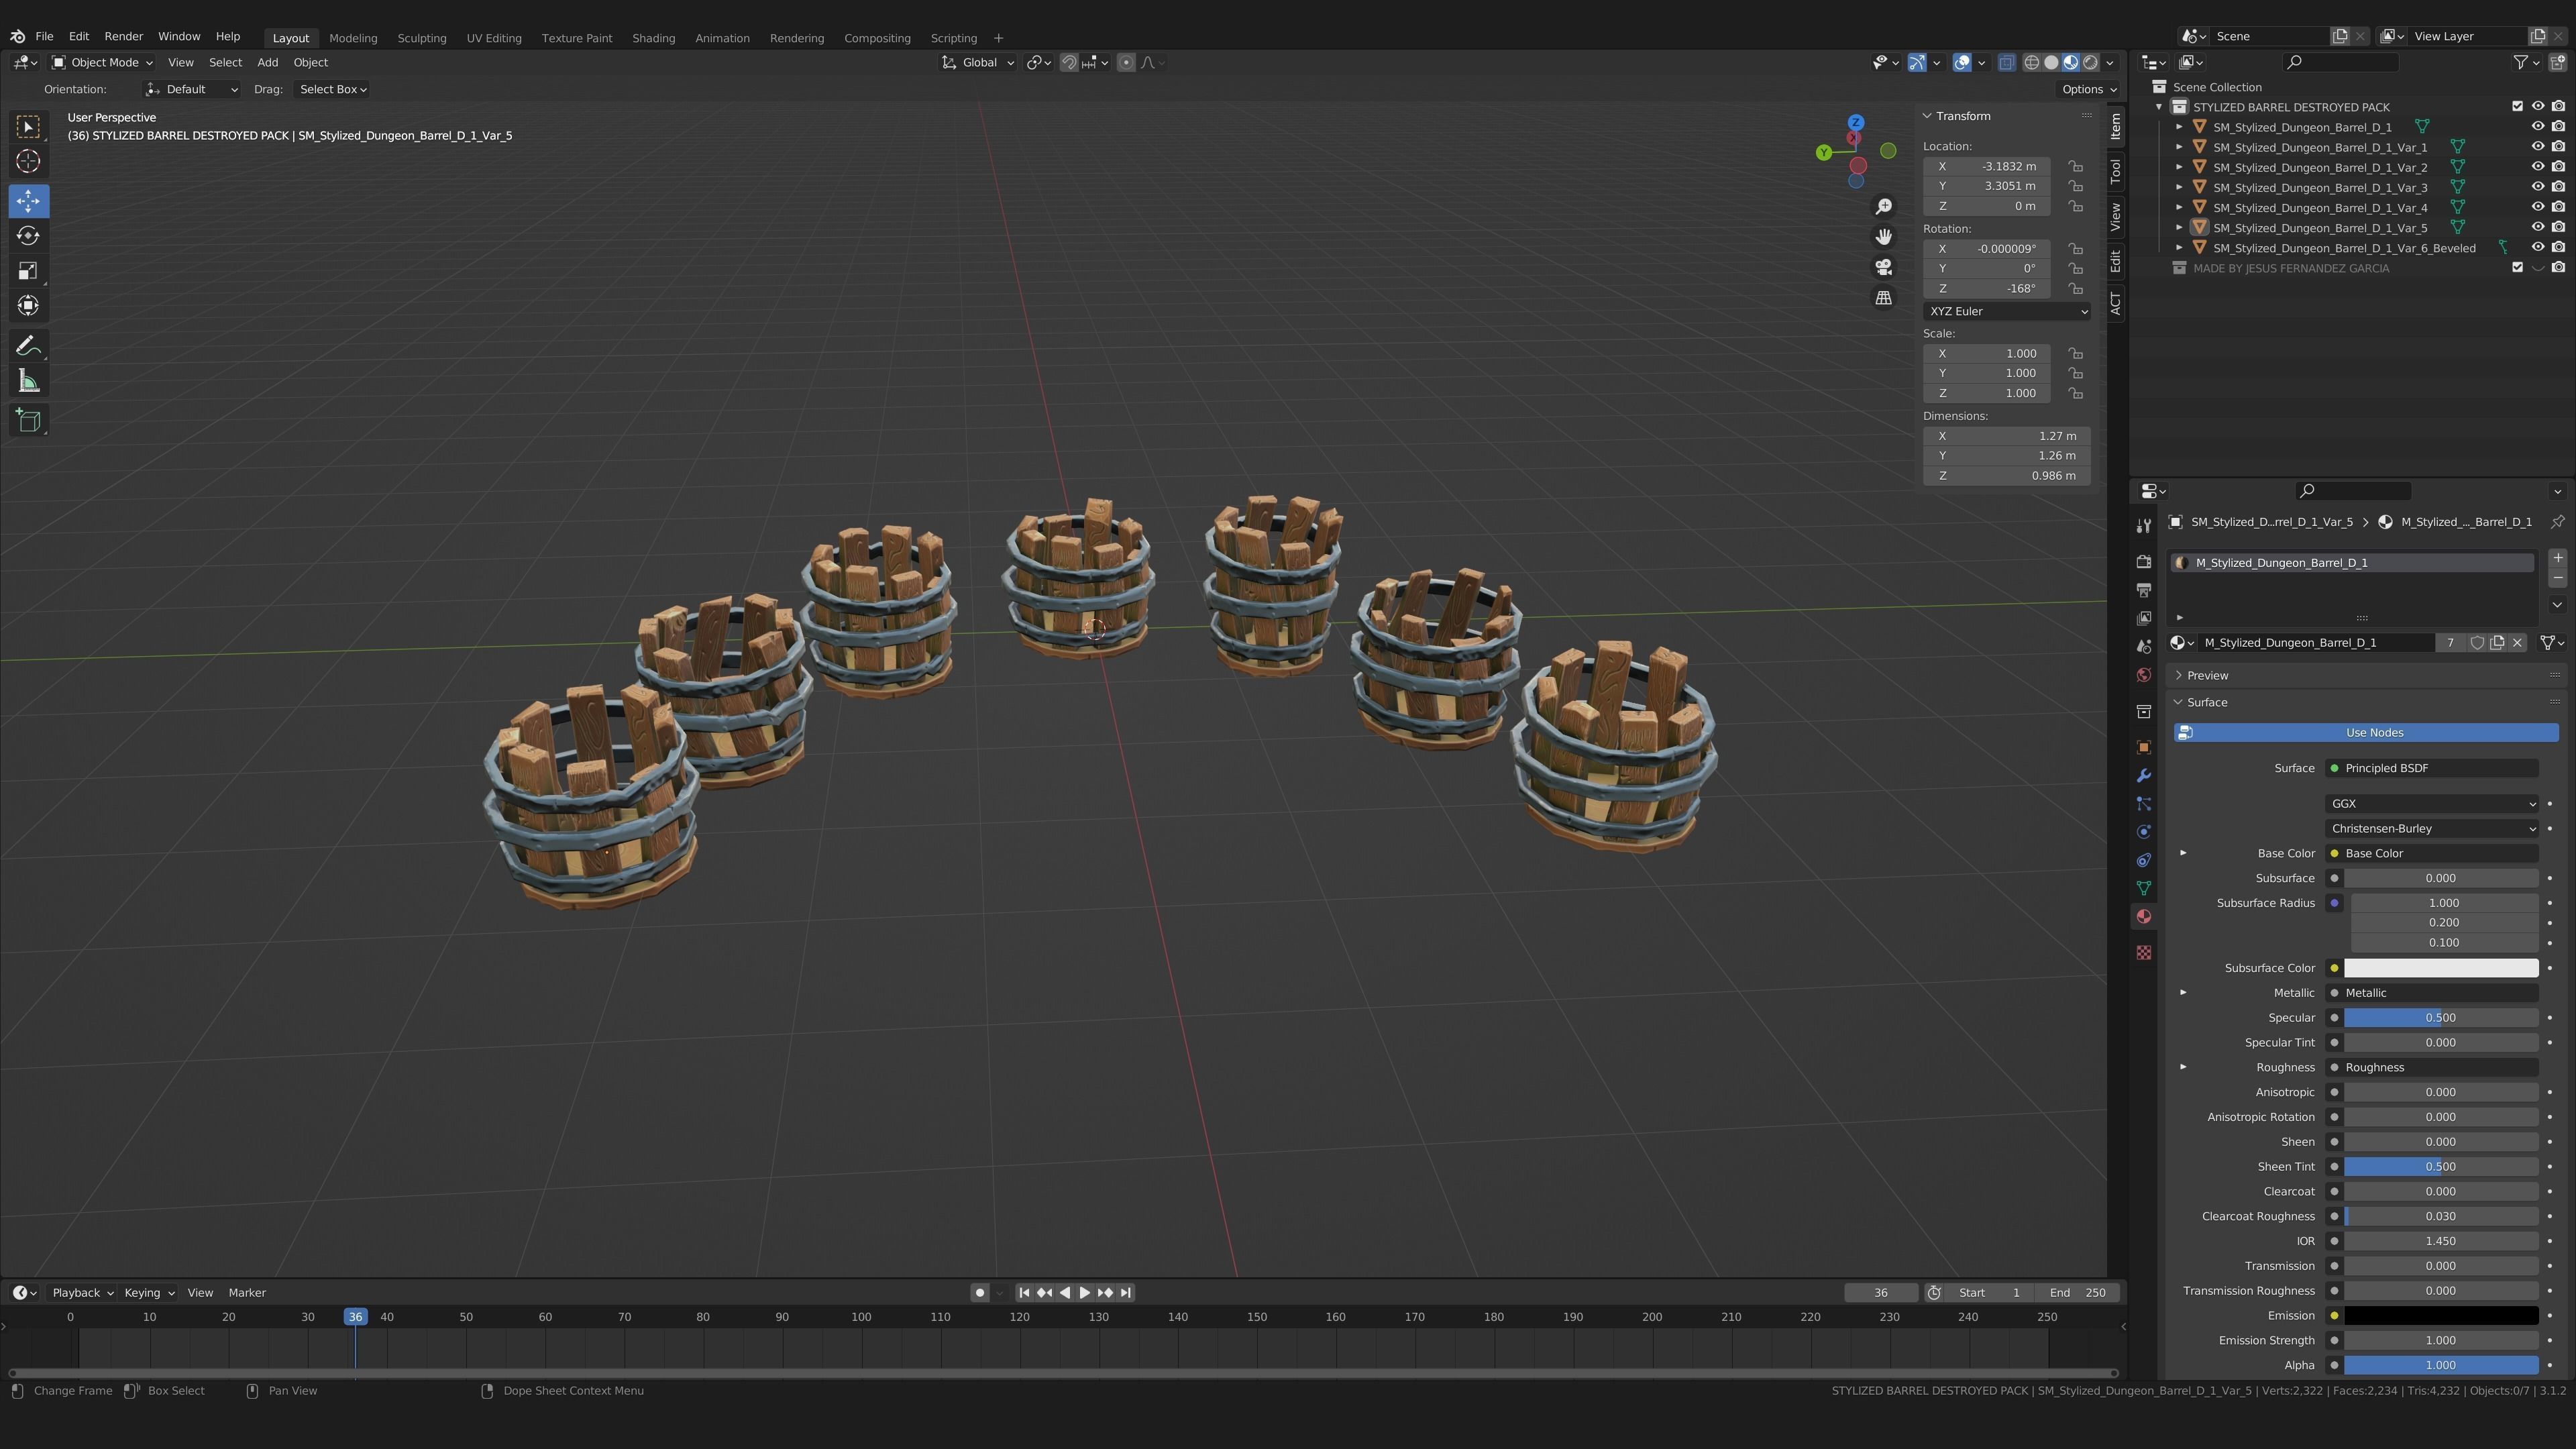The image size is (2576, 1449).
Task: Select the Scale tool in the toolbar
Action: pos(28,271)
